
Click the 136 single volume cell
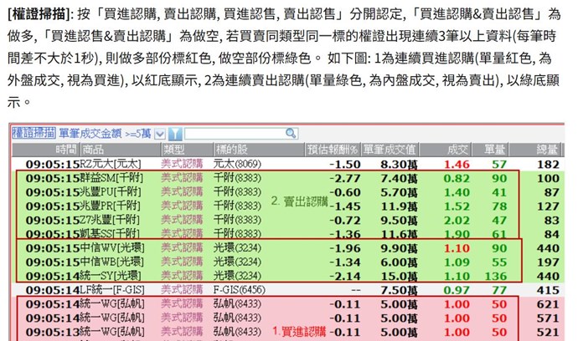coord(496,277)
